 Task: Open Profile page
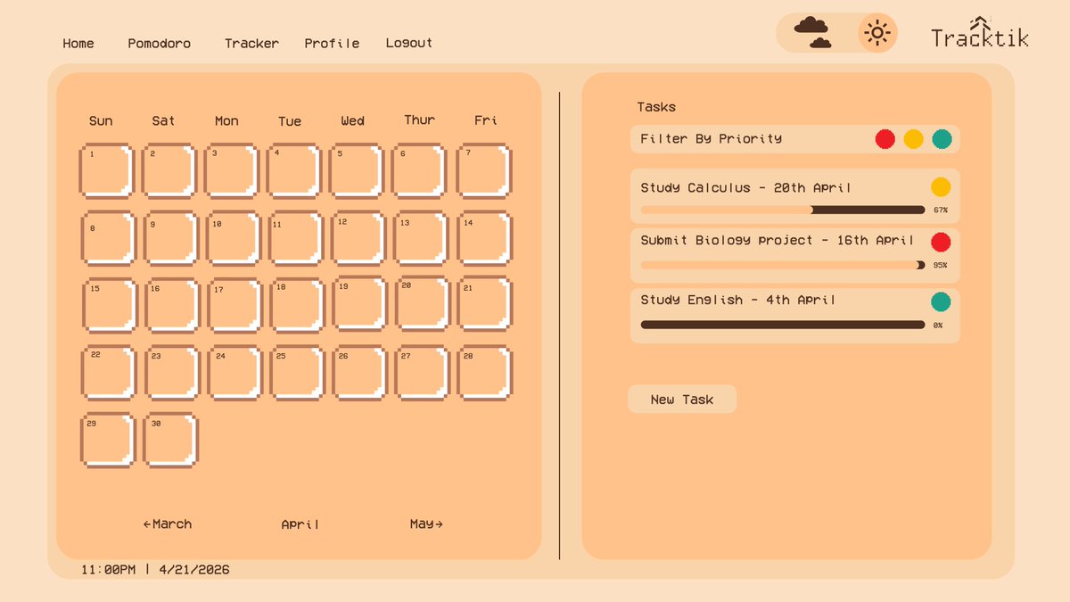(x=332, y=43)
